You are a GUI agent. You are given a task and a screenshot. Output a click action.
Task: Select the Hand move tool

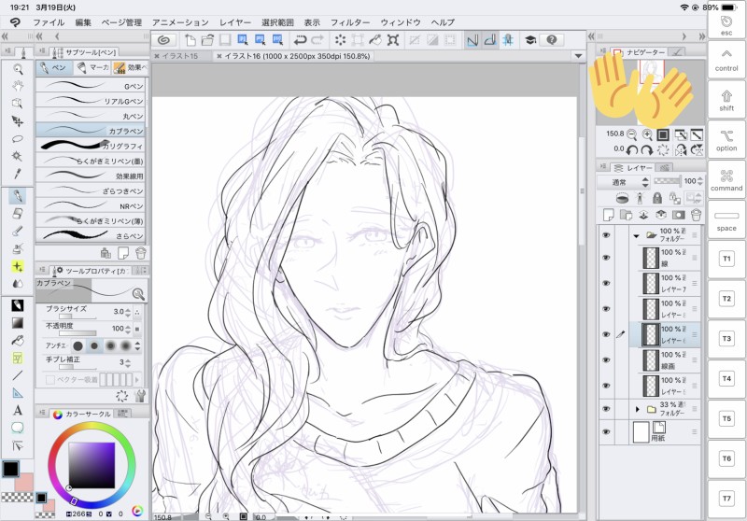(x=18, y=86)
